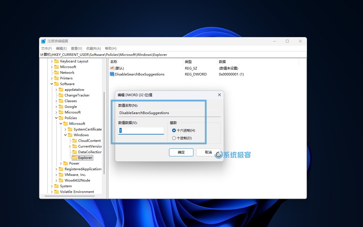Expand the System tree node
This screenshot has width=363, height=227.
pyautogui.click(x=51, y=186)
